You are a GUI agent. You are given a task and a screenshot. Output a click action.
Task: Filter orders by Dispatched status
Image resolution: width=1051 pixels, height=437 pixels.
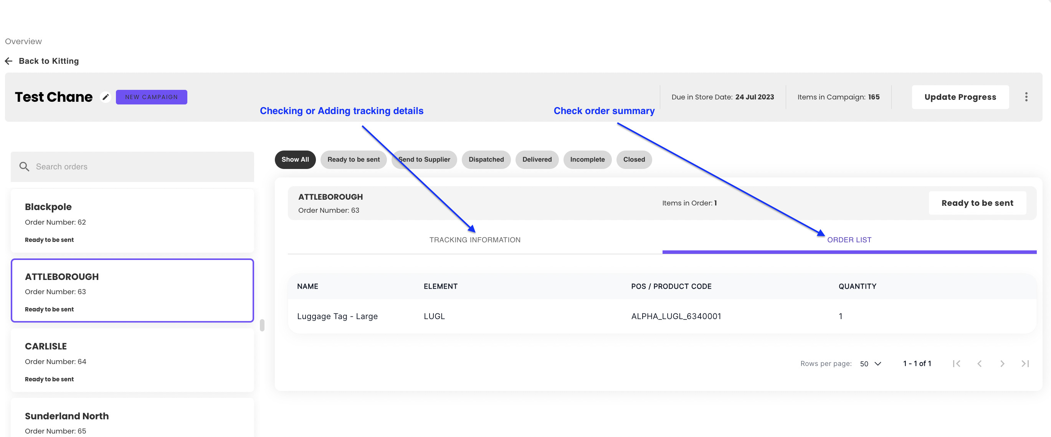(486, 159)
